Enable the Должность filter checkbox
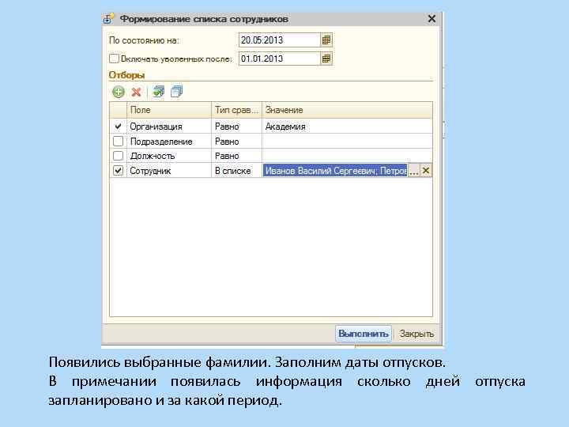 [x=118, y=156]
